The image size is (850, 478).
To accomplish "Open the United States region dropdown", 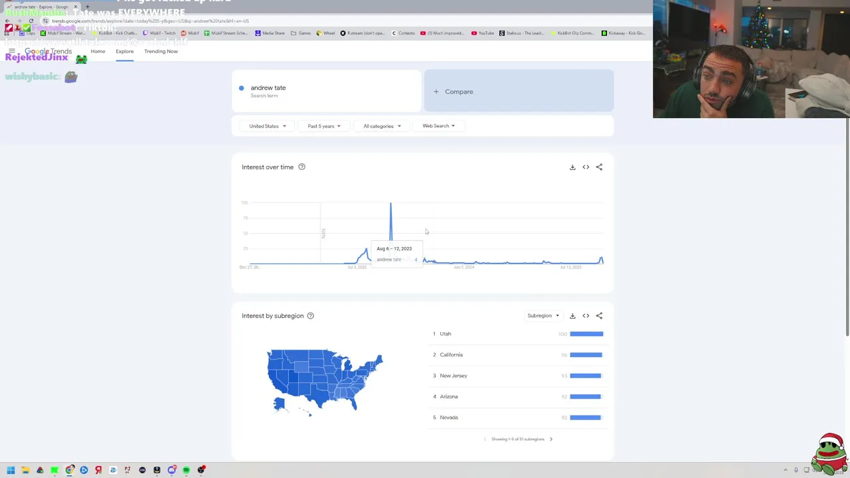I will (267, 126).
